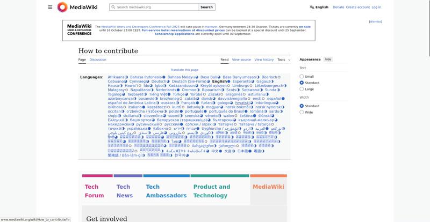Focus the Search mediawiki.org field
Image resolution: width=430 pixels, height=222 pixels.
click(x=154, y=7)
